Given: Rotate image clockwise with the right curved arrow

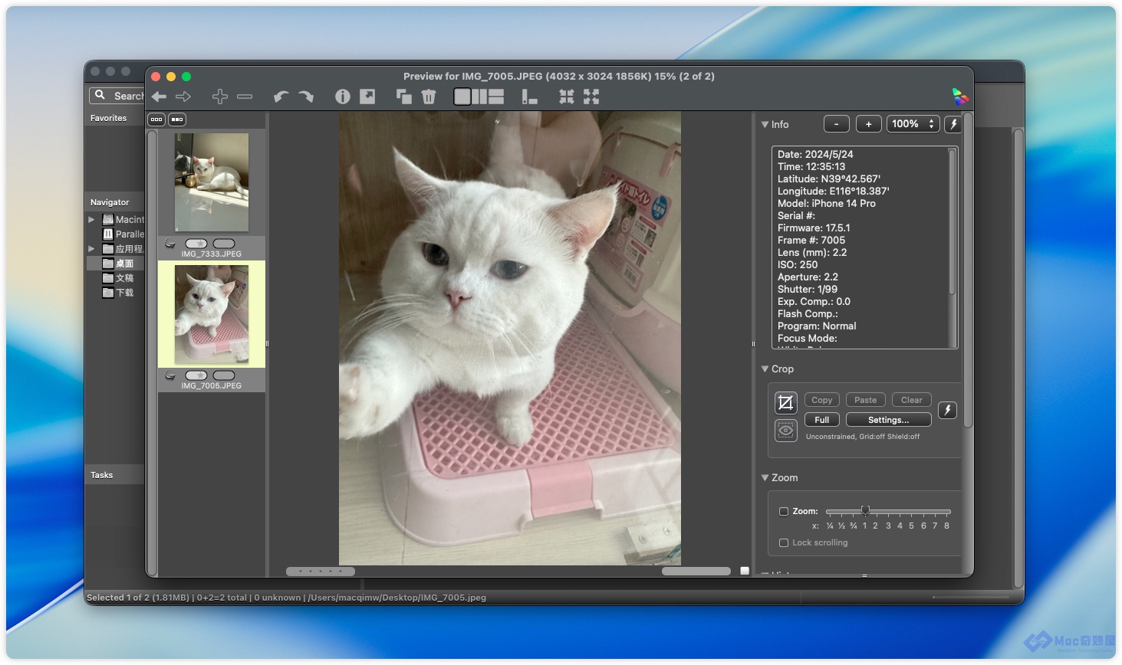Looking at the screenshot, I should (306, 97).
